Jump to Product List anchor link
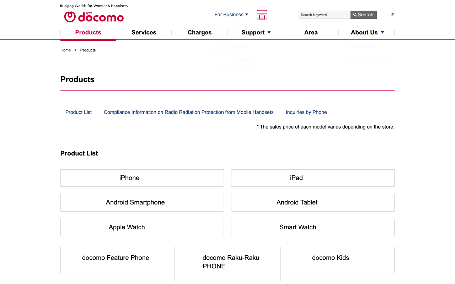Viewport: 455px width, 284px height. 79,112
